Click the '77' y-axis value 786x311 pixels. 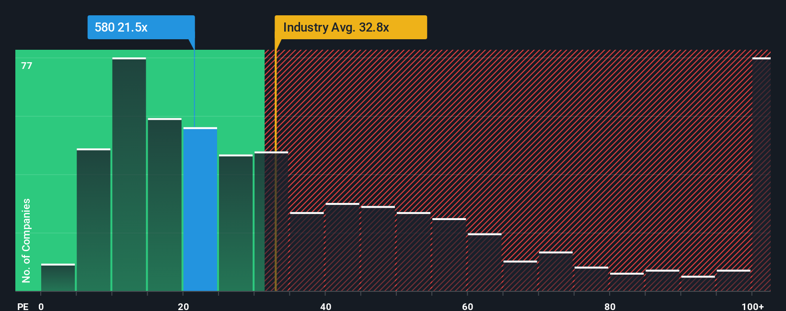click(x=27, y=66)
